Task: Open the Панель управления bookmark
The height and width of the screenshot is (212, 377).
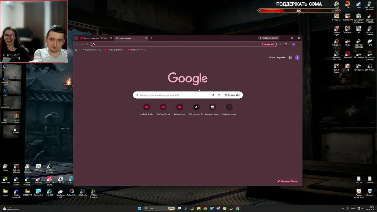Action: pyautogui.click(x=114, y=50)
